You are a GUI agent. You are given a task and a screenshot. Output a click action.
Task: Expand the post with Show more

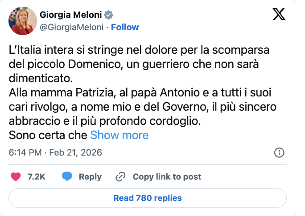pos(120,135)
